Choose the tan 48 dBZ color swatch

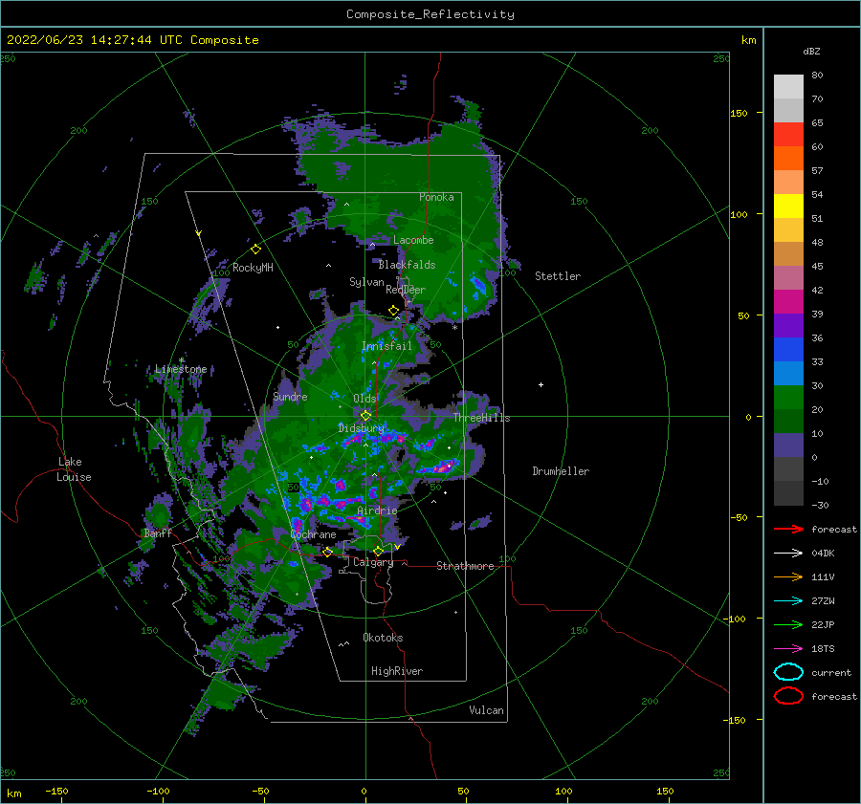coord(788,253)
